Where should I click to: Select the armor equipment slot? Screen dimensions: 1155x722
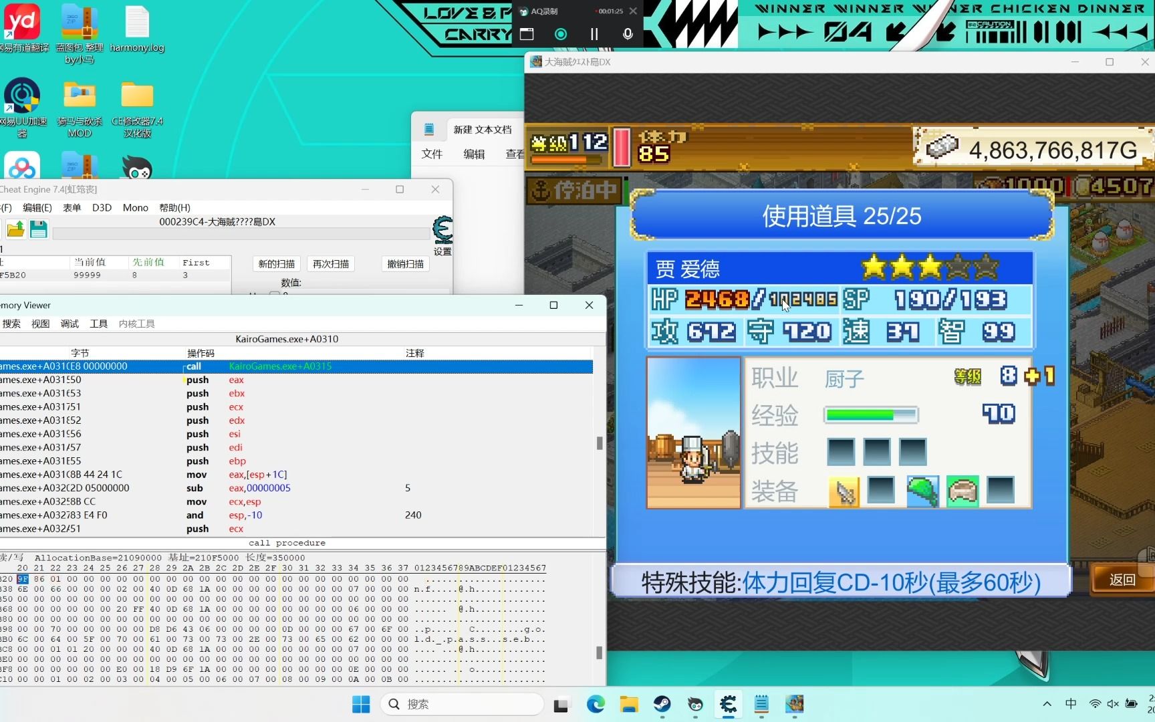point(962,491)
